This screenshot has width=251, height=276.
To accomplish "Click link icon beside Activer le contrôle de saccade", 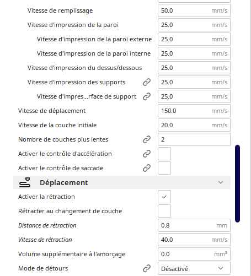I will pos(147,168).
